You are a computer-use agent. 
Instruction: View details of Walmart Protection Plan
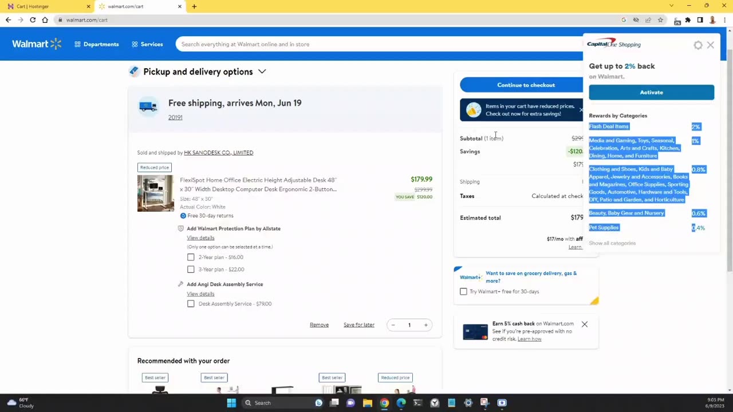pos(200,238)
